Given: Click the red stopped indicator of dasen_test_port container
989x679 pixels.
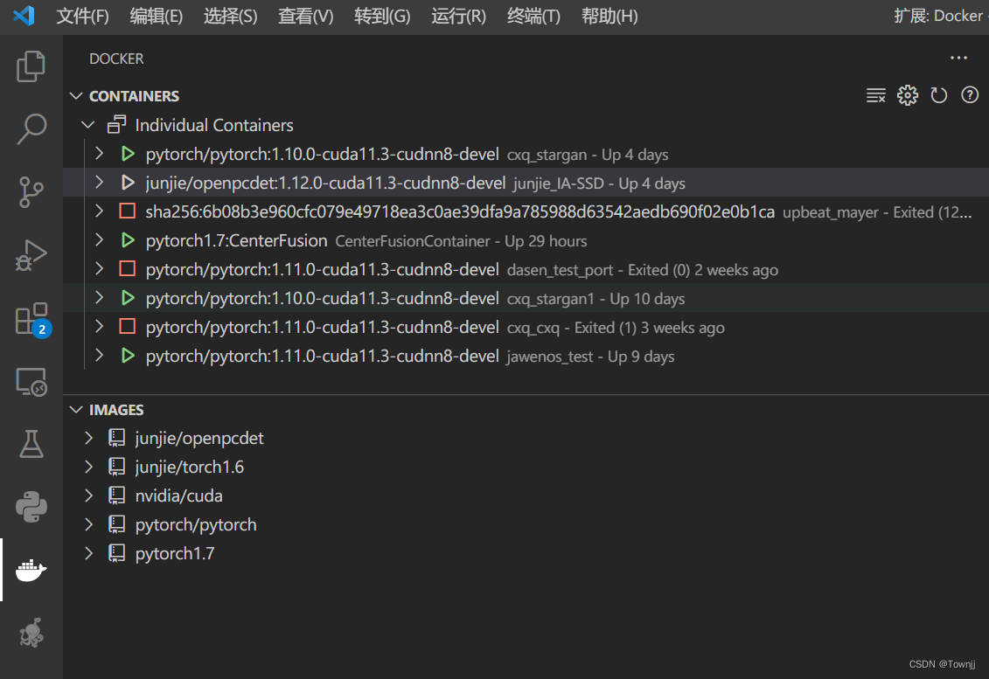Looking at the screenshot, I should [x=128, y=269].
